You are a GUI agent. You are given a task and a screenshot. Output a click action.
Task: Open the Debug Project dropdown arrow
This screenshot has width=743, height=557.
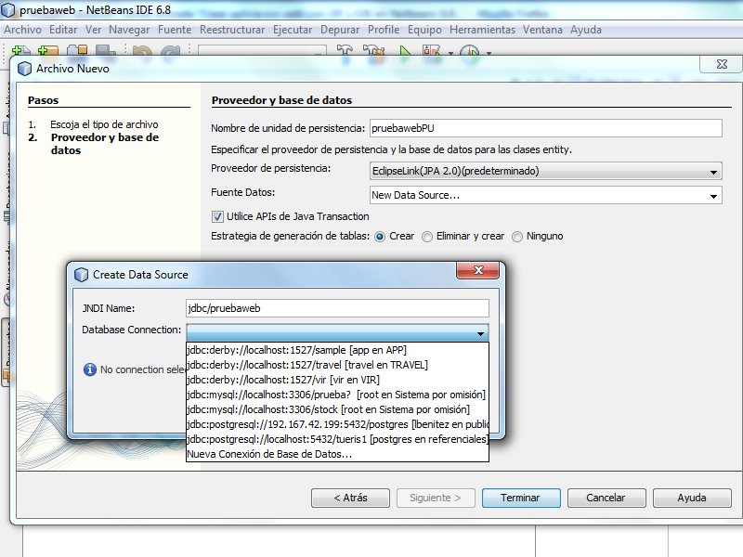click(x=450, y=53)
